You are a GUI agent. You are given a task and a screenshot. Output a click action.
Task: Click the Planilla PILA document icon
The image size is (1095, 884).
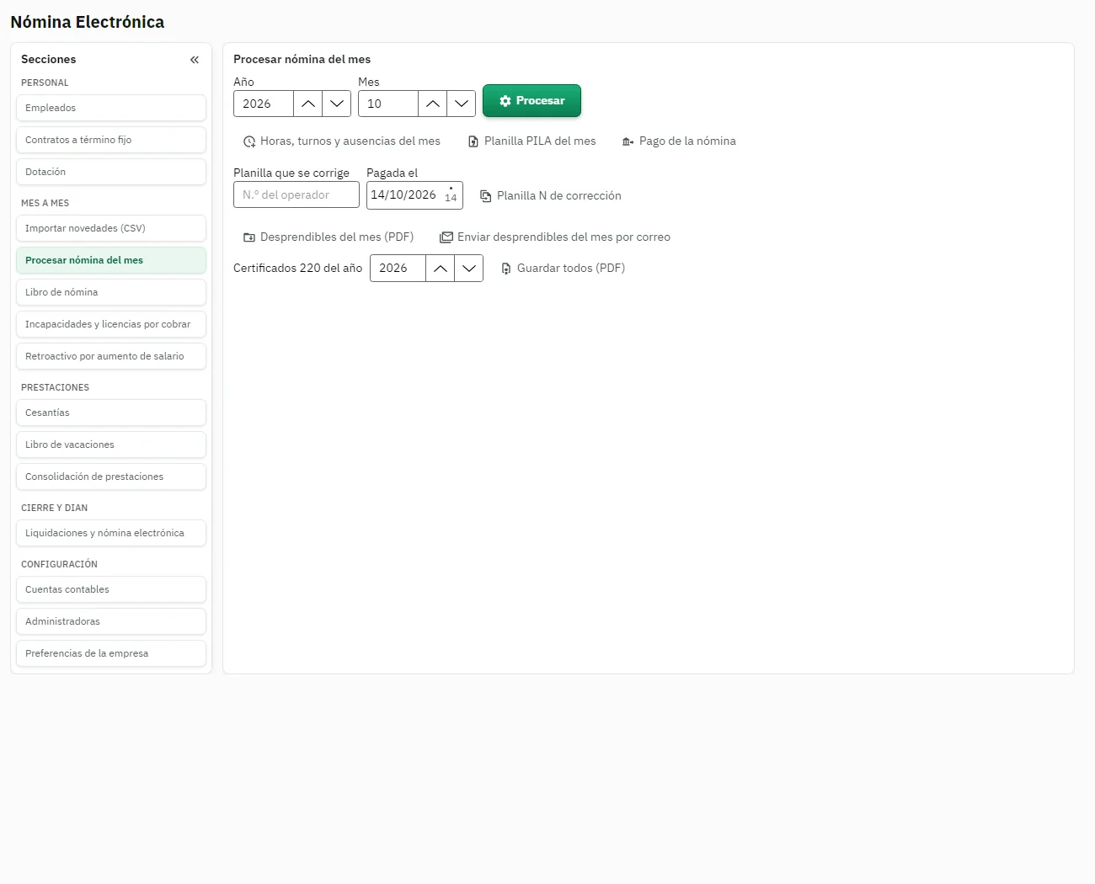point(473,141)
